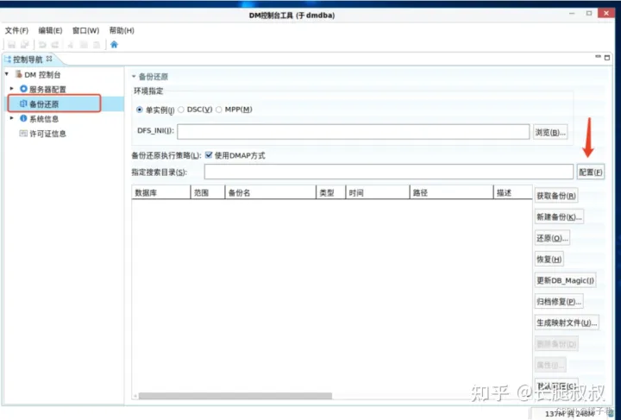Image resolution: width=621 pixels, height=420 pixels.
Task: Click the 类型 column header
Action: coord(330,193)
